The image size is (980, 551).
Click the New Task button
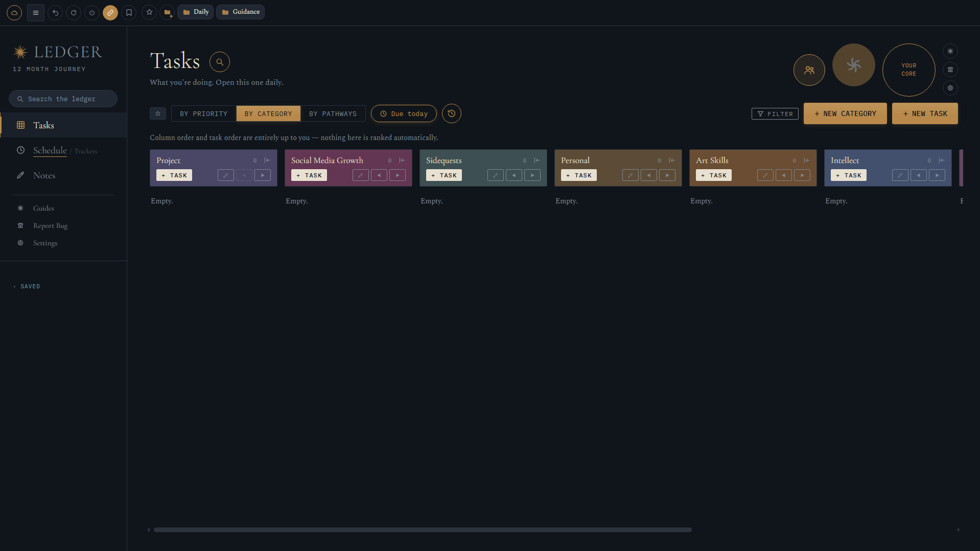pyautogui.click(x=925, y=113)
